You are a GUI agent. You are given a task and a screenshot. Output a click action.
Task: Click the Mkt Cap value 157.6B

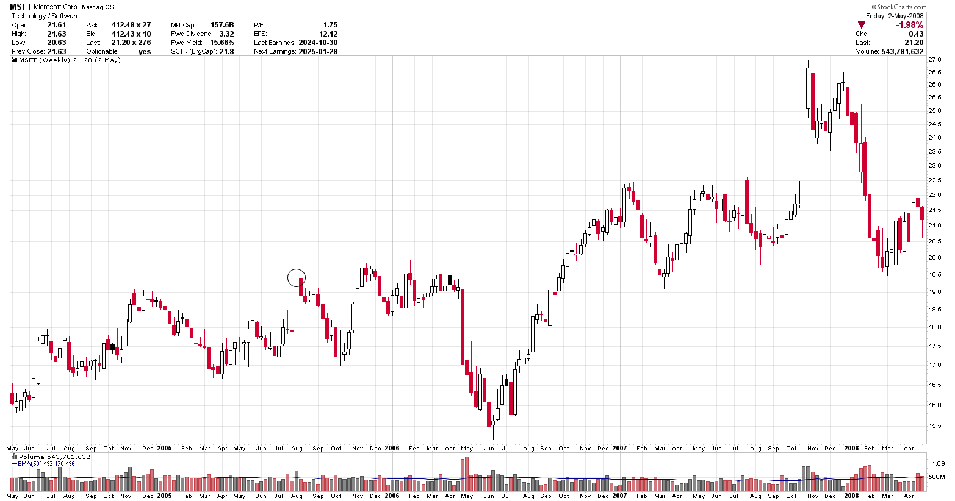(x=222, y=25)
